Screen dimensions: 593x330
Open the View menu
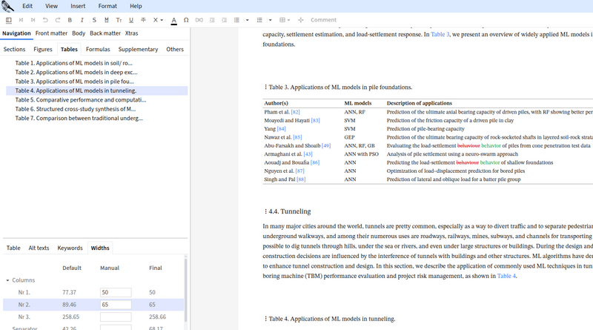pyautogui.click(x=51, y=6)
